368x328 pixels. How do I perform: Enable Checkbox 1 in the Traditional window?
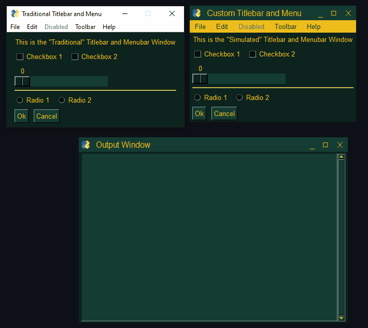tap(20, 57)
